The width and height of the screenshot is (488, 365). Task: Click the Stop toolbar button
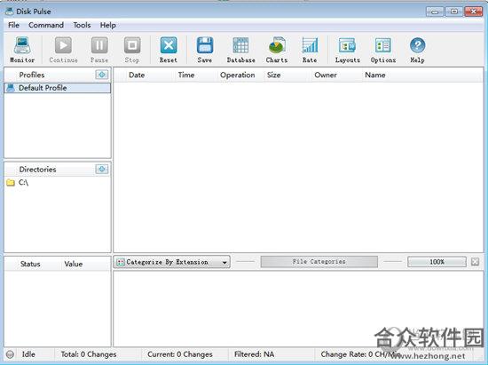click(132, 50)
